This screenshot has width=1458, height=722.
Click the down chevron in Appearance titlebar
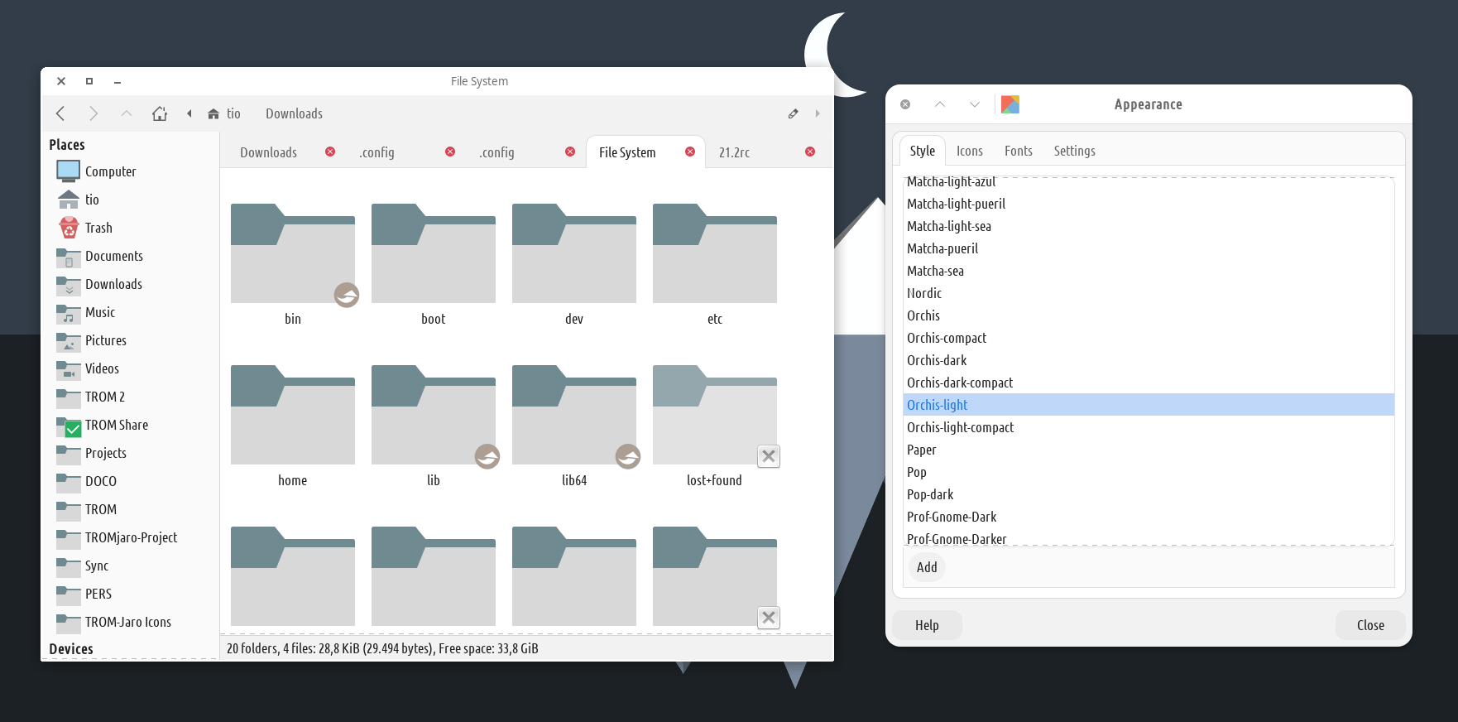[x=975, y=104]
